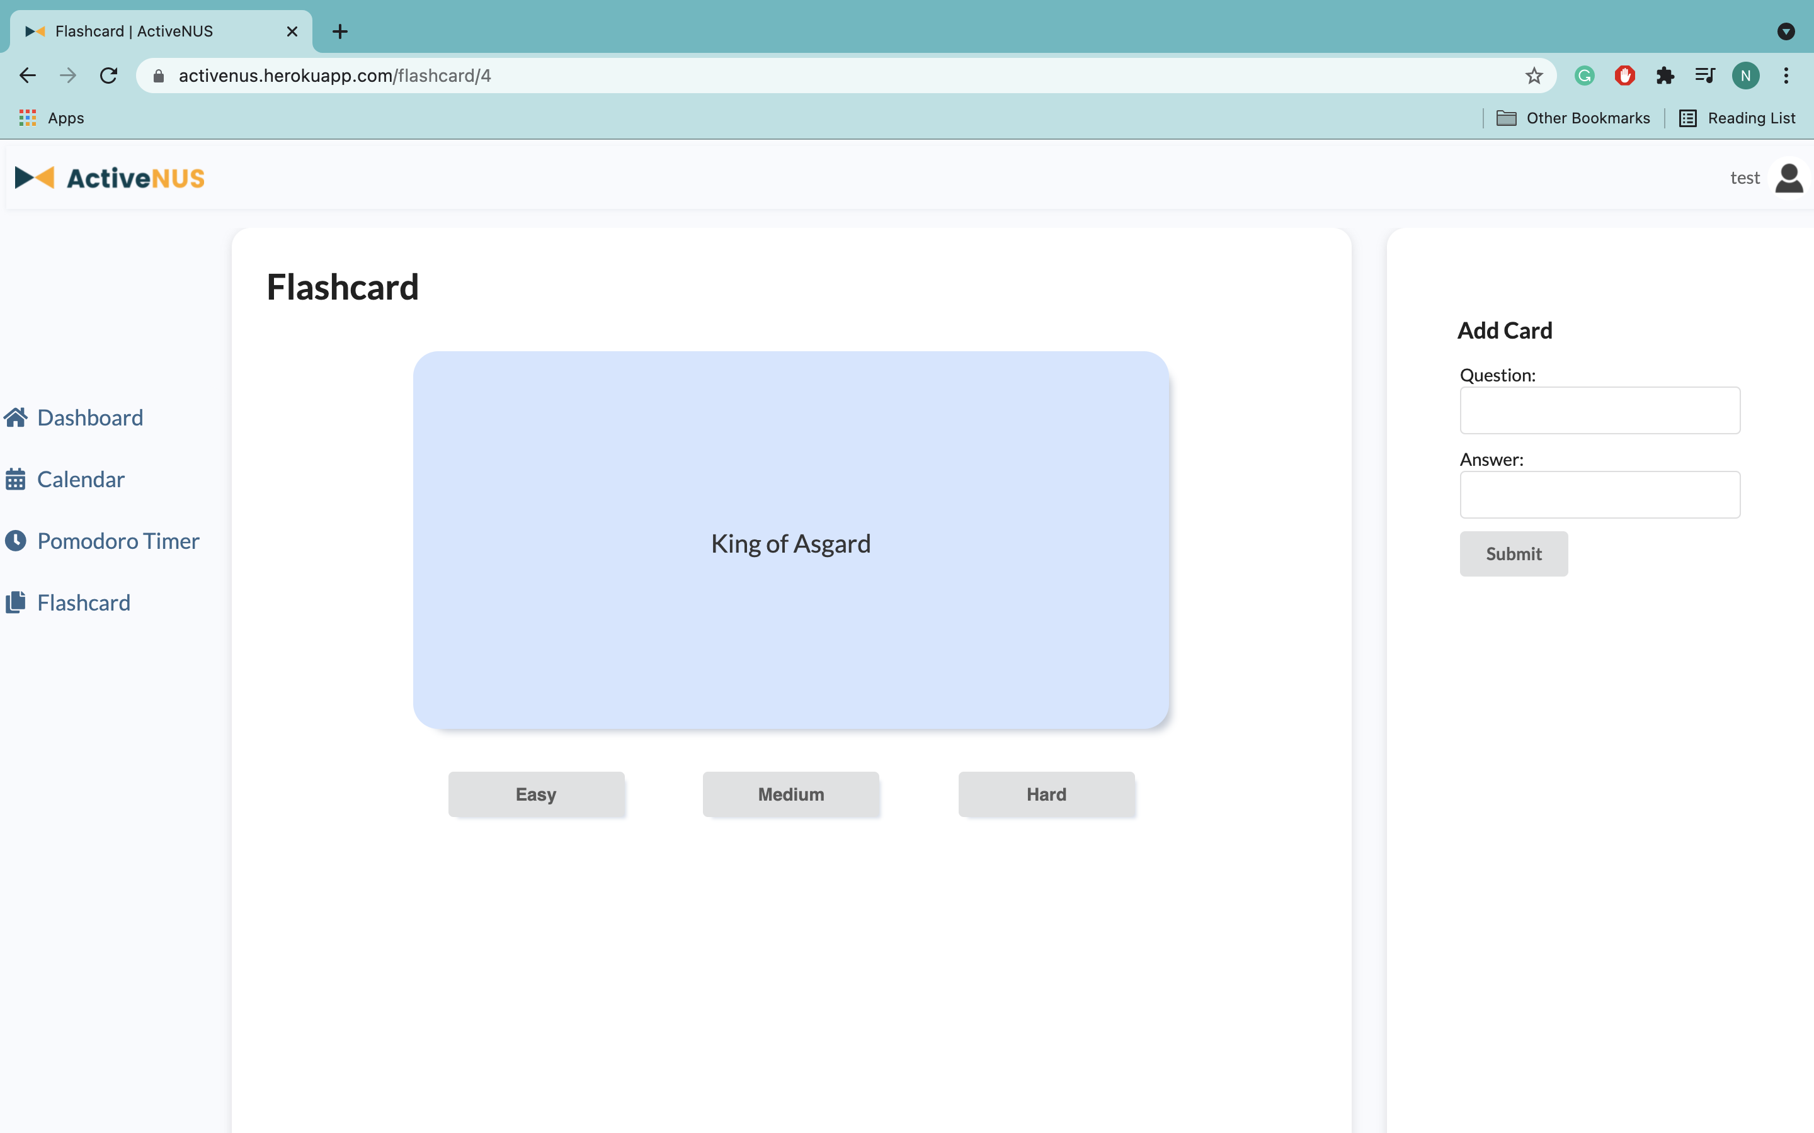Open the Chrome three-dot menu

pos(1786,76)
